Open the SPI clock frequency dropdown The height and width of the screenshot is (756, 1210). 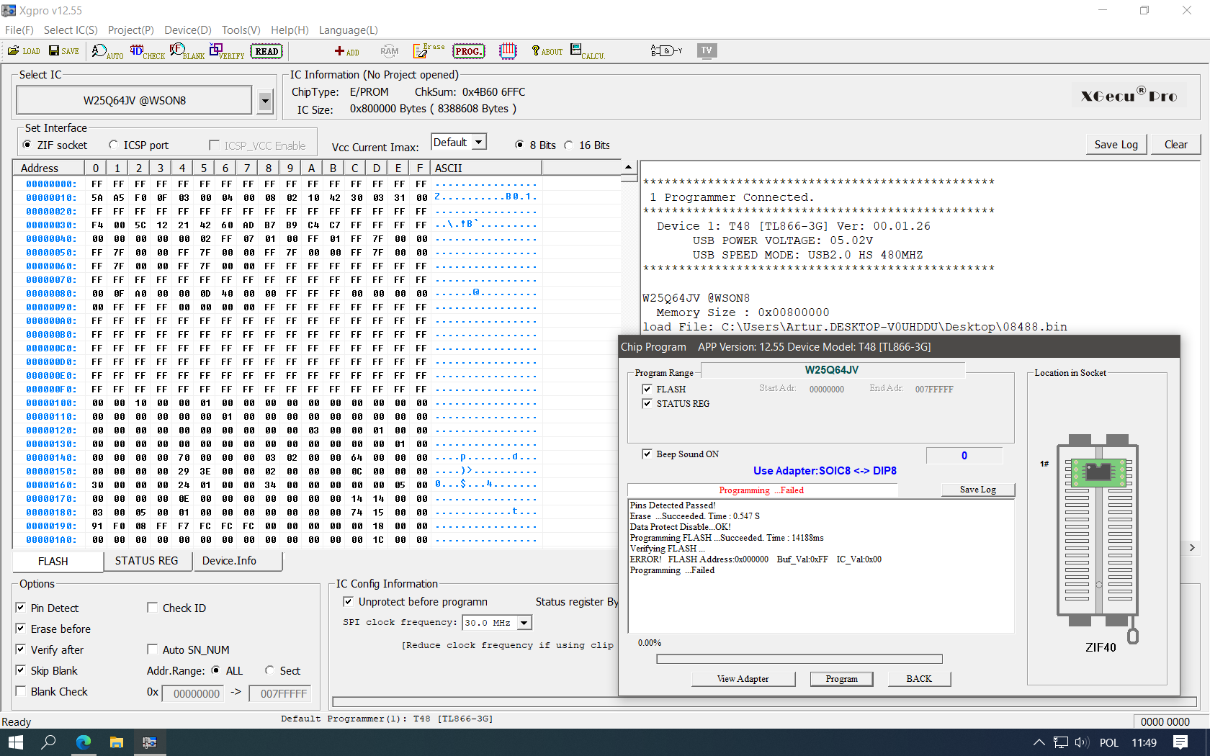click(524, 623)
